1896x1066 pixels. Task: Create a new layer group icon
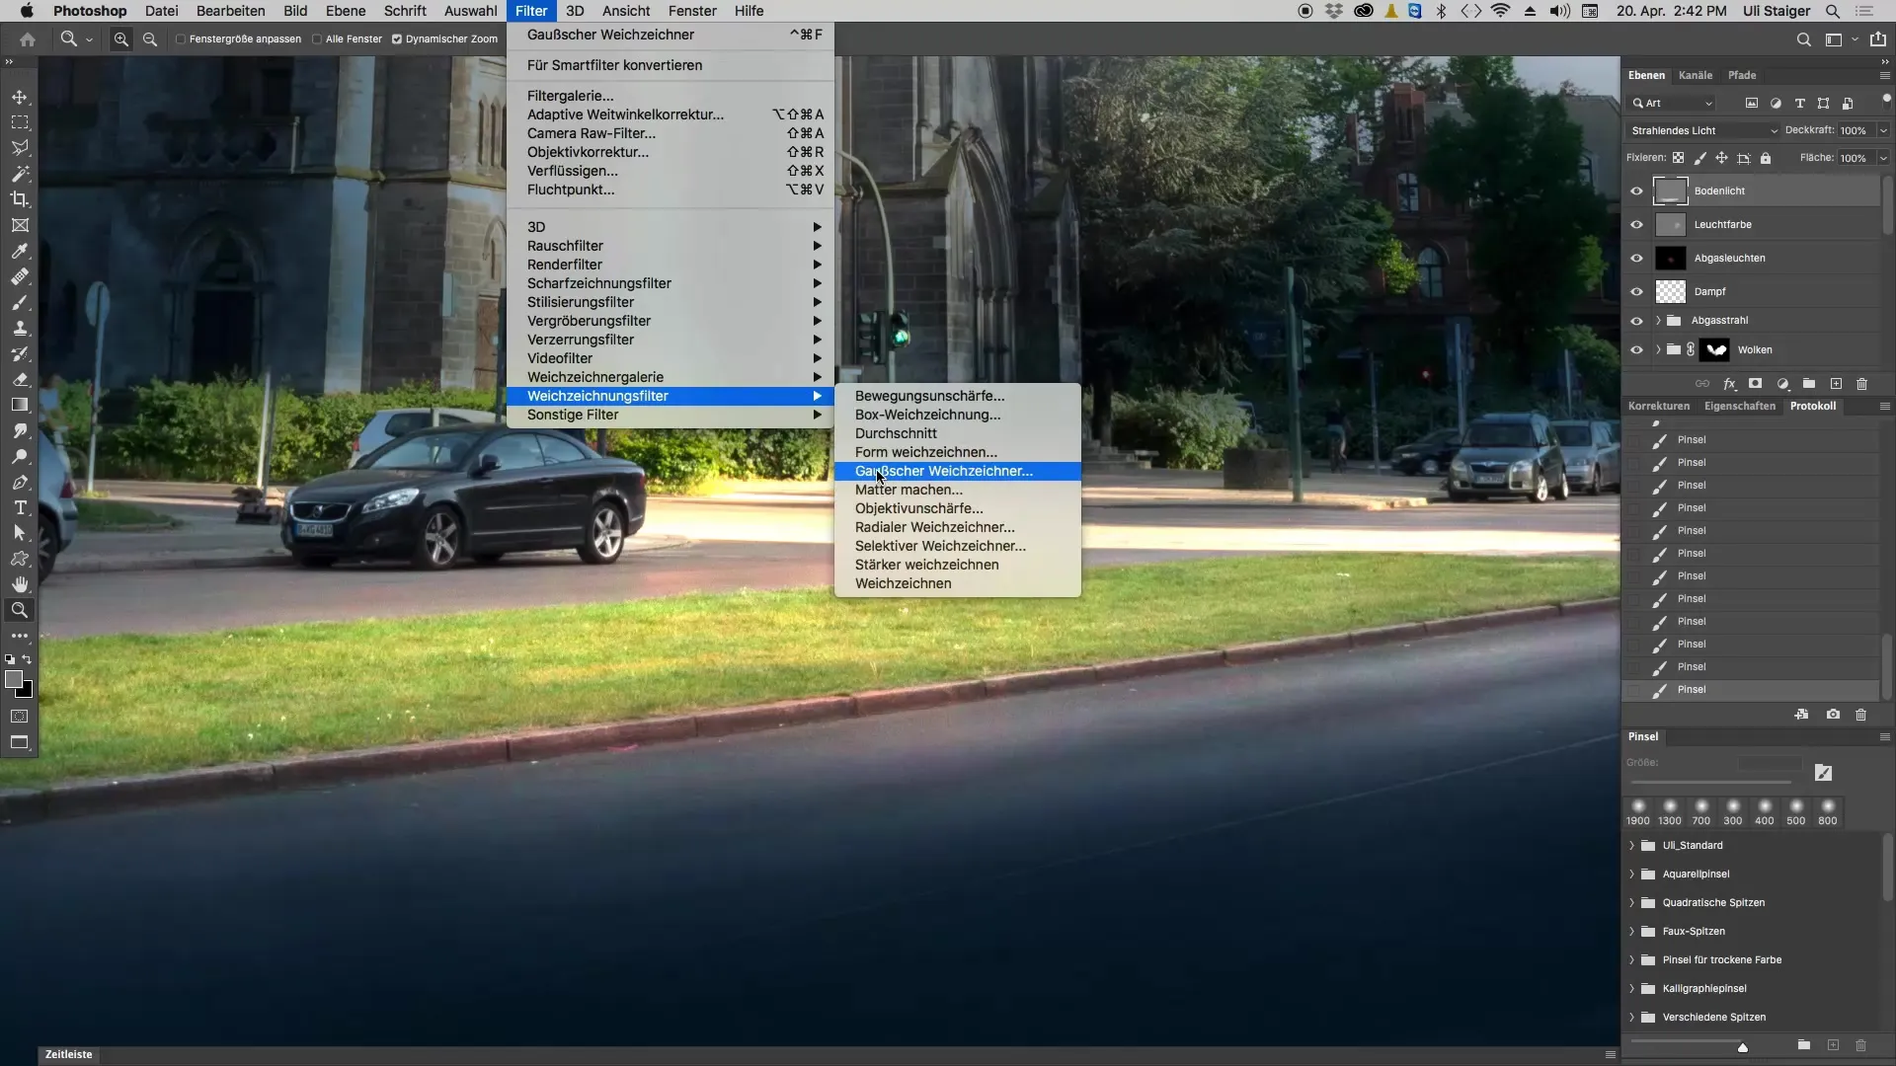click(1808, 384)
